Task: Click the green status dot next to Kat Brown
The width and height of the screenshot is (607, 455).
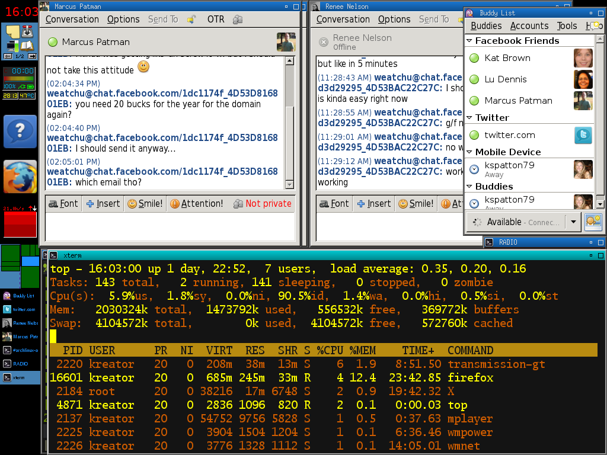Action: 474,58
